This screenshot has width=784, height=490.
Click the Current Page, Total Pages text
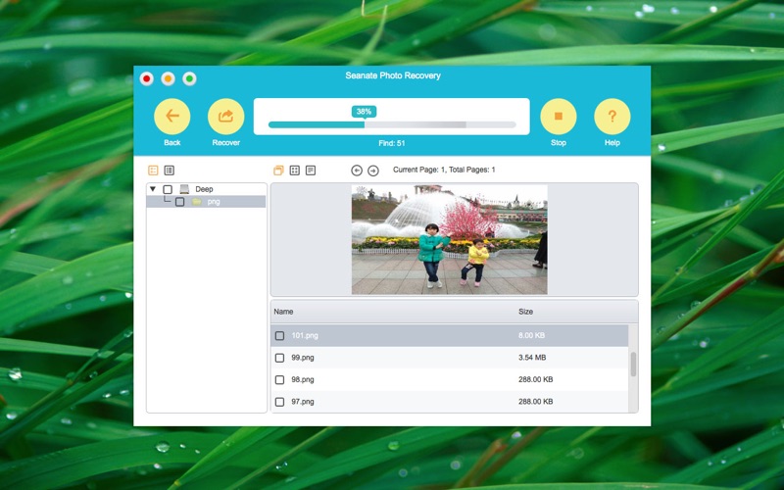click(x=444, y=170)
